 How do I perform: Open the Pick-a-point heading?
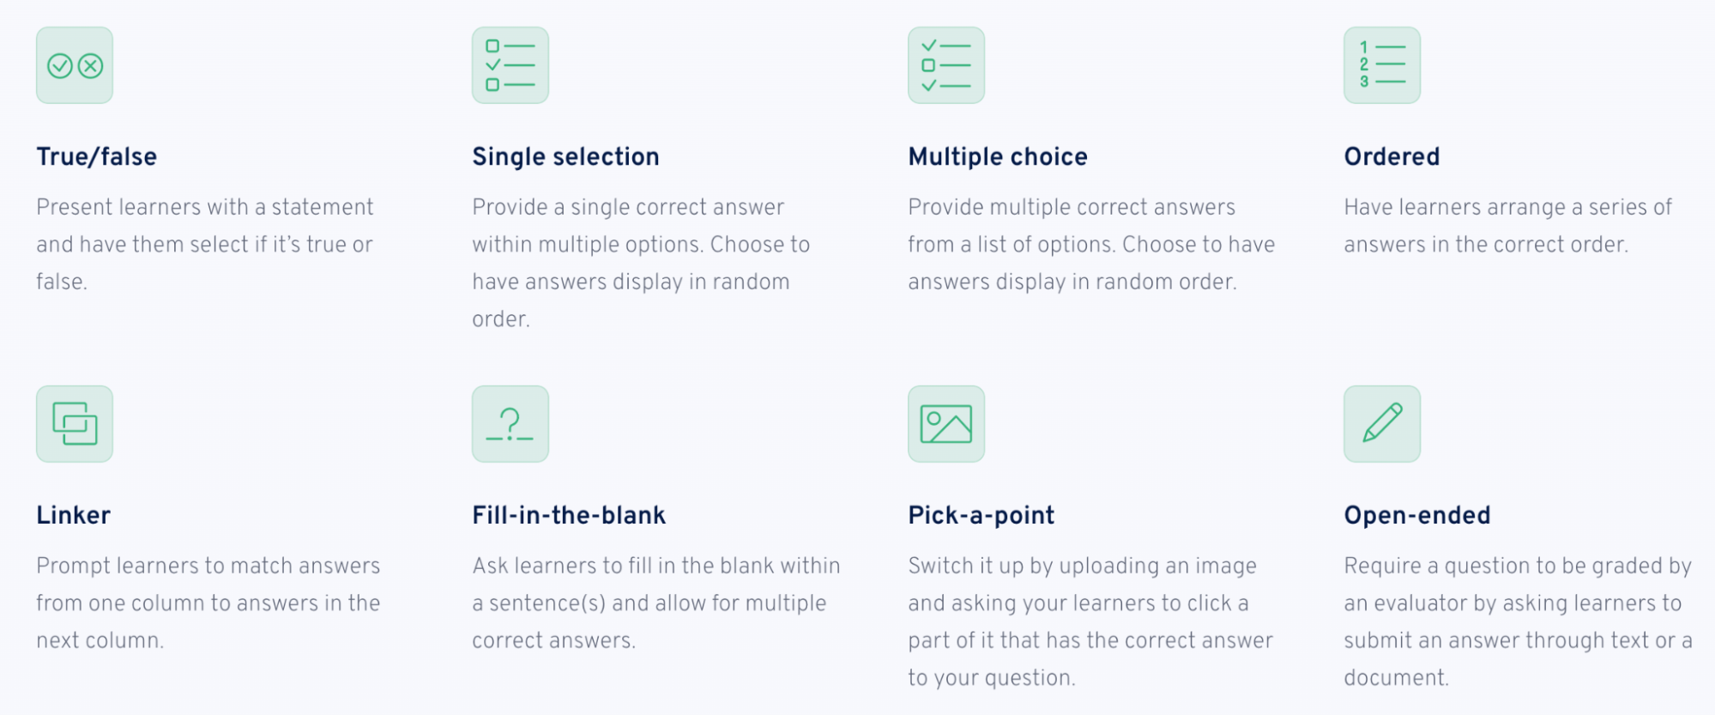981,515
